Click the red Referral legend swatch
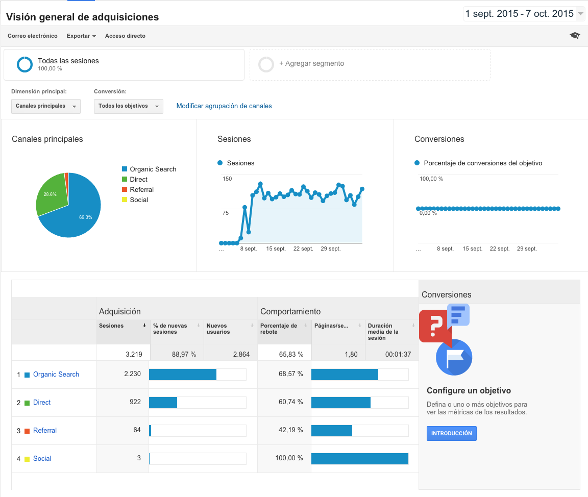The image size is (588, 497). pos(125,189)
